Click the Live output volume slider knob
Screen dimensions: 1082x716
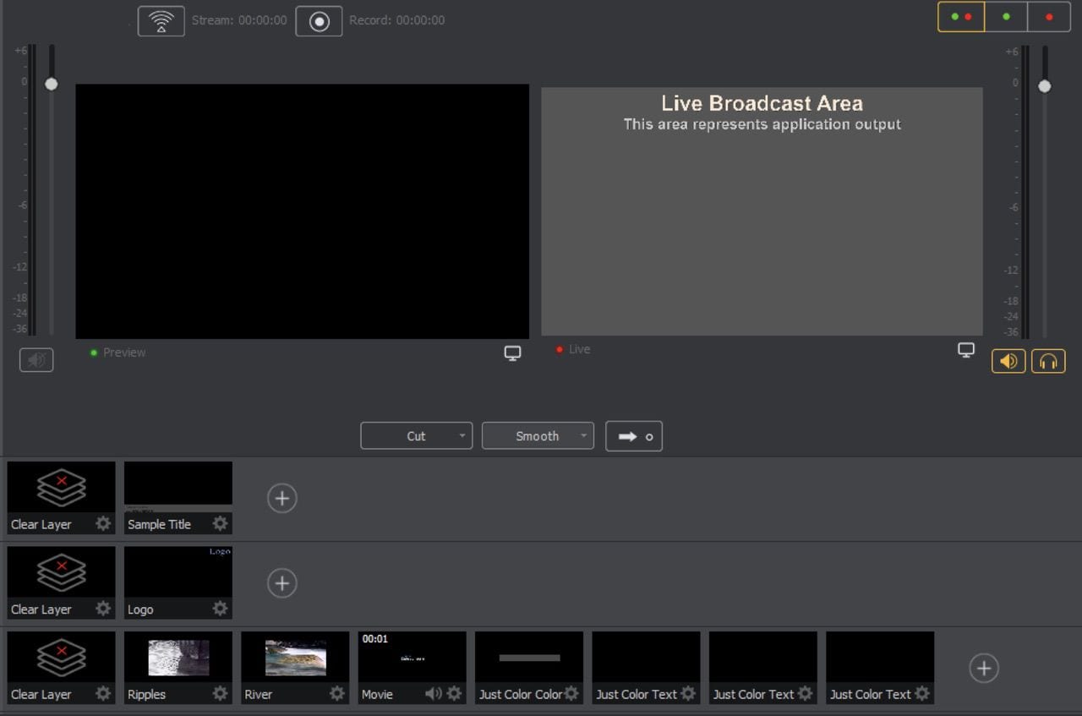[1045, 86]
